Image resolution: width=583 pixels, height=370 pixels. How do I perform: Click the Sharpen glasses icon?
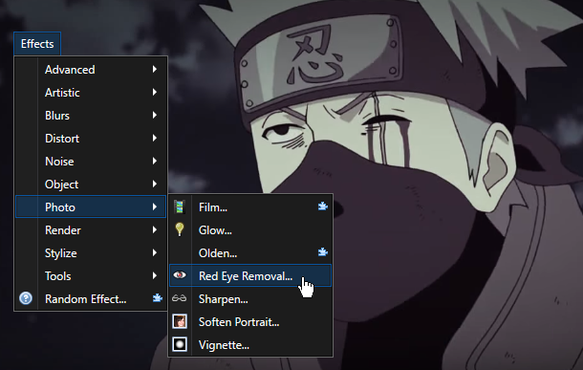pyautogui.click(x=180, y=298)
